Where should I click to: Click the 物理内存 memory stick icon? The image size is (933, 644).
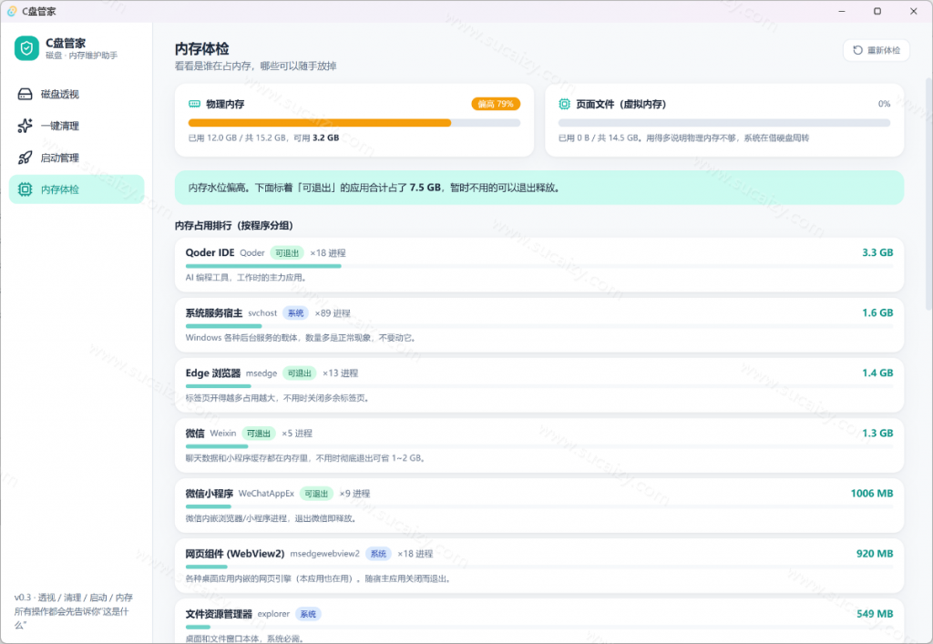195,104
